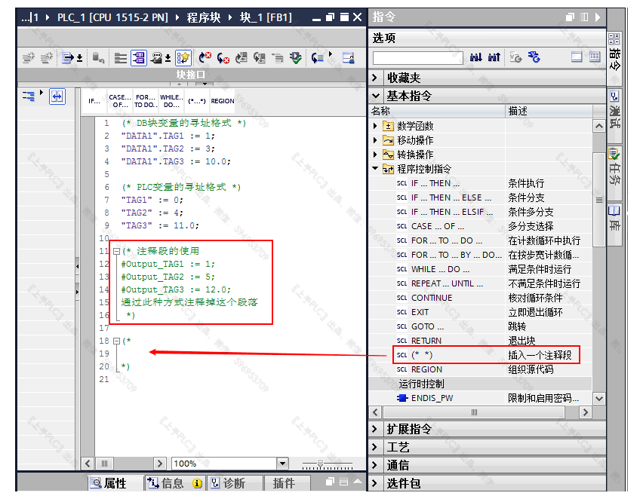The height and width of the screenshot is (499, 643).
Task: Click the window-with-user icon at toolbar end
Action: pyautogui.click(x=349, y=58)
